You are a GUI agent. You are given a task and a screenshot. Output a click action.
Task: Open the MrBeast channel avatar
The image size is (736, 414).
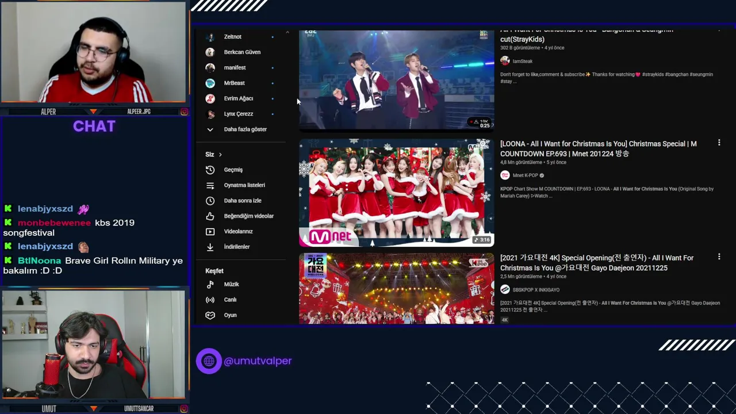pyautogui.click(x=210, y=83)
